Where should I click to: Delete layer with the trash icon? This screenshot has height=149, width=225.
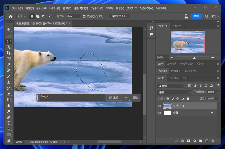(x=213, y=141)
